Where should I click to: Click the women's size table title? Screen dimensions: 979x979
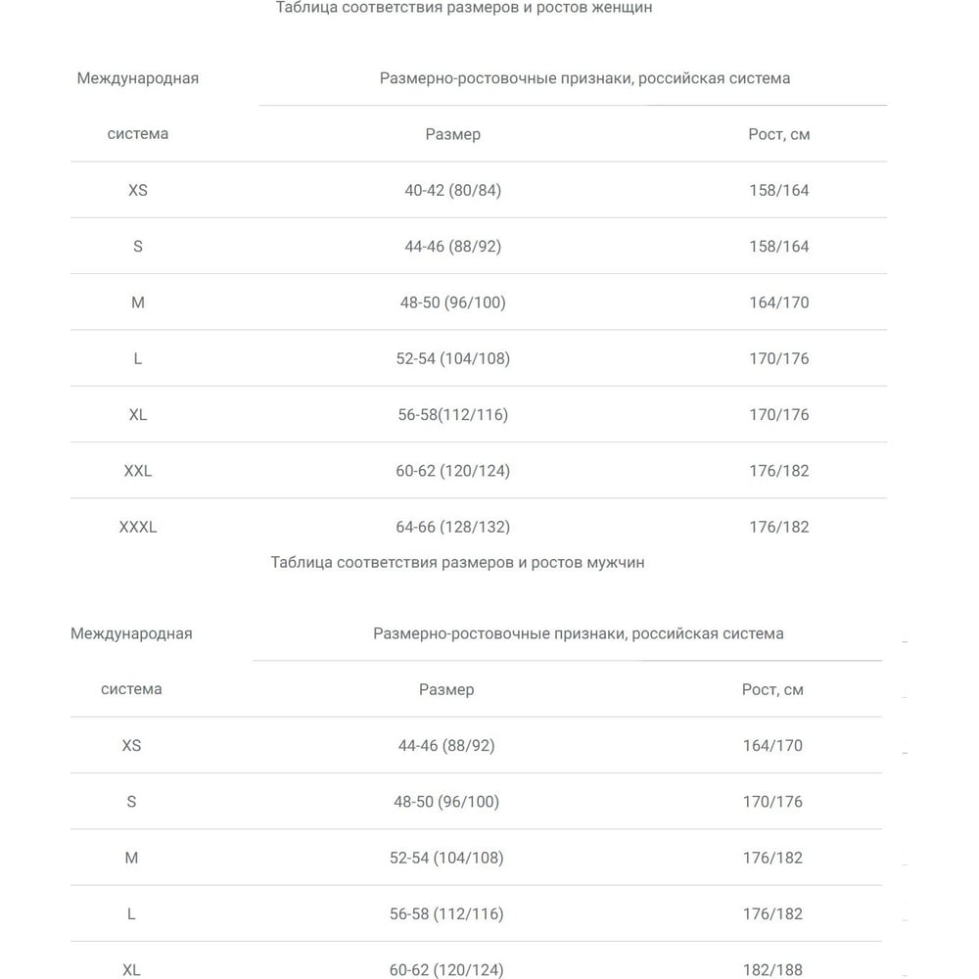[x=464, y=8]
